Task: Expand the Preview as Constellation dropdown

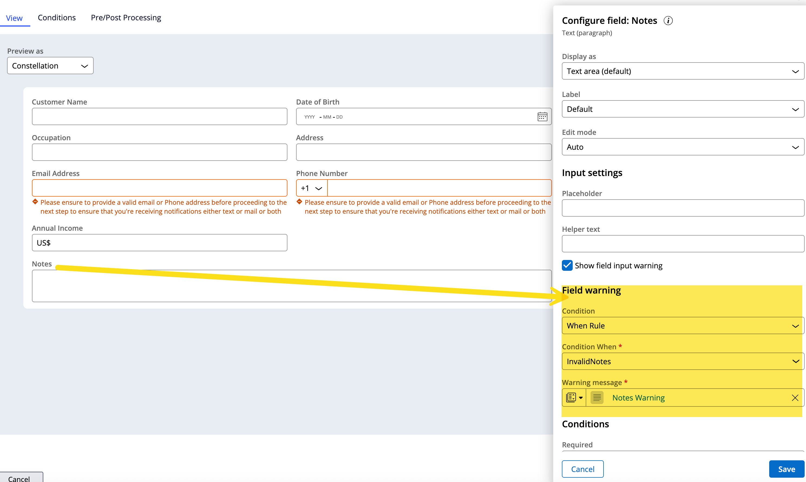Action: 50,66
